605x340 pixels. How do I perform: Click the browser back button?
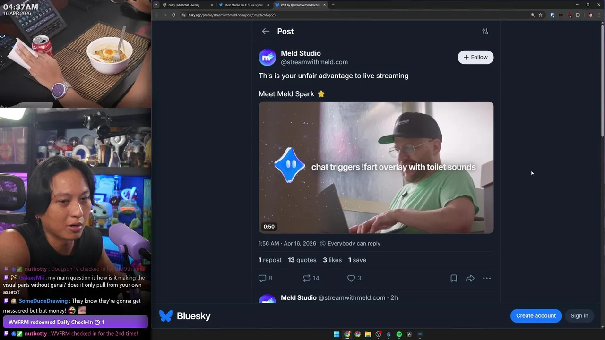pyautogui.click(x=156, y=15)
